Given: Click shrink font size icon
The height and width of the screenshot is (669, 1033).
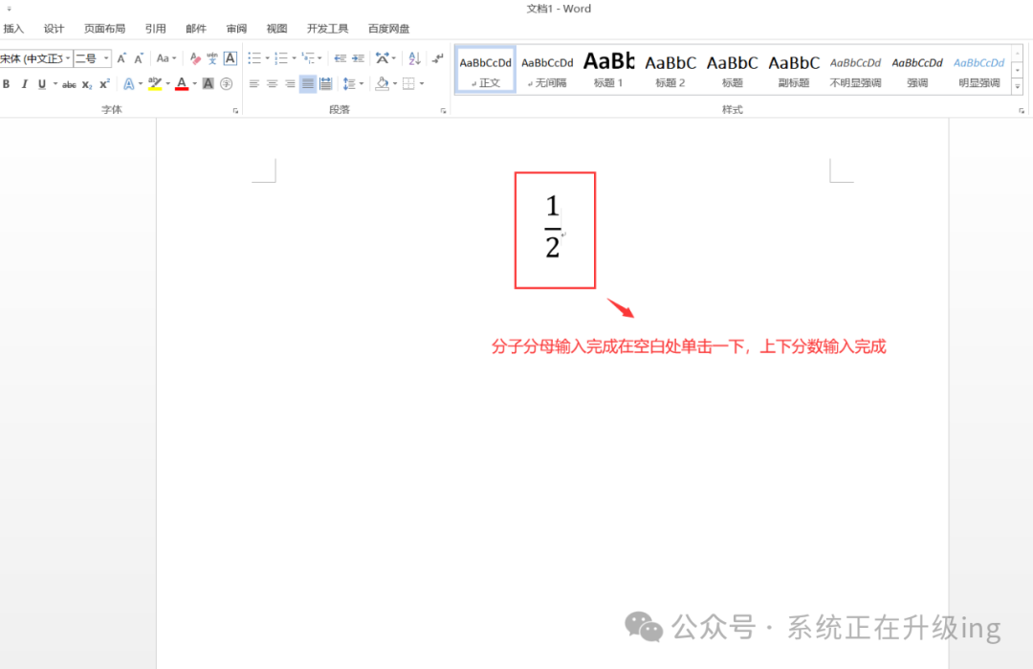Looking at the screenshot, I should pos(139,58).
